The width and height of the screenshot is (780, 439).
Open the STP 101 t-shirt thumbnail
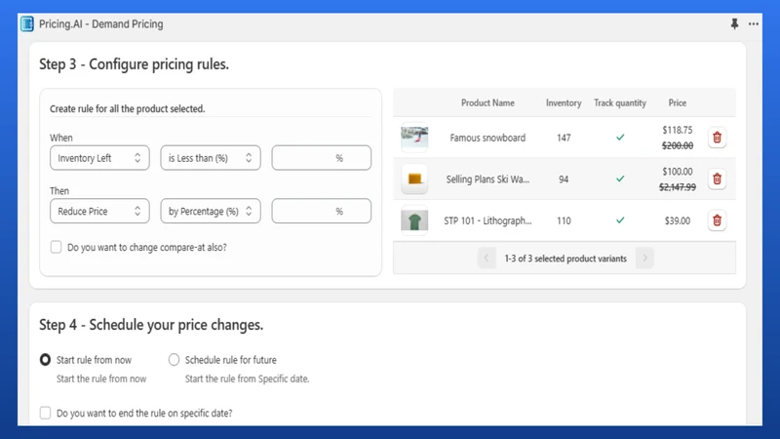pyautogui.click(x=414, y=220)
